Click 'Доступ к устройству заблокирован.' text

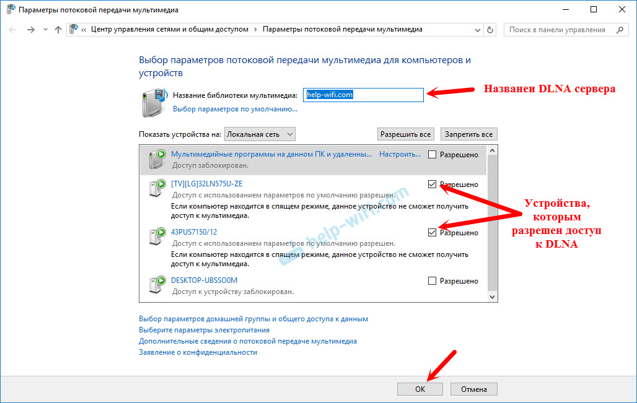pos(233,292)
